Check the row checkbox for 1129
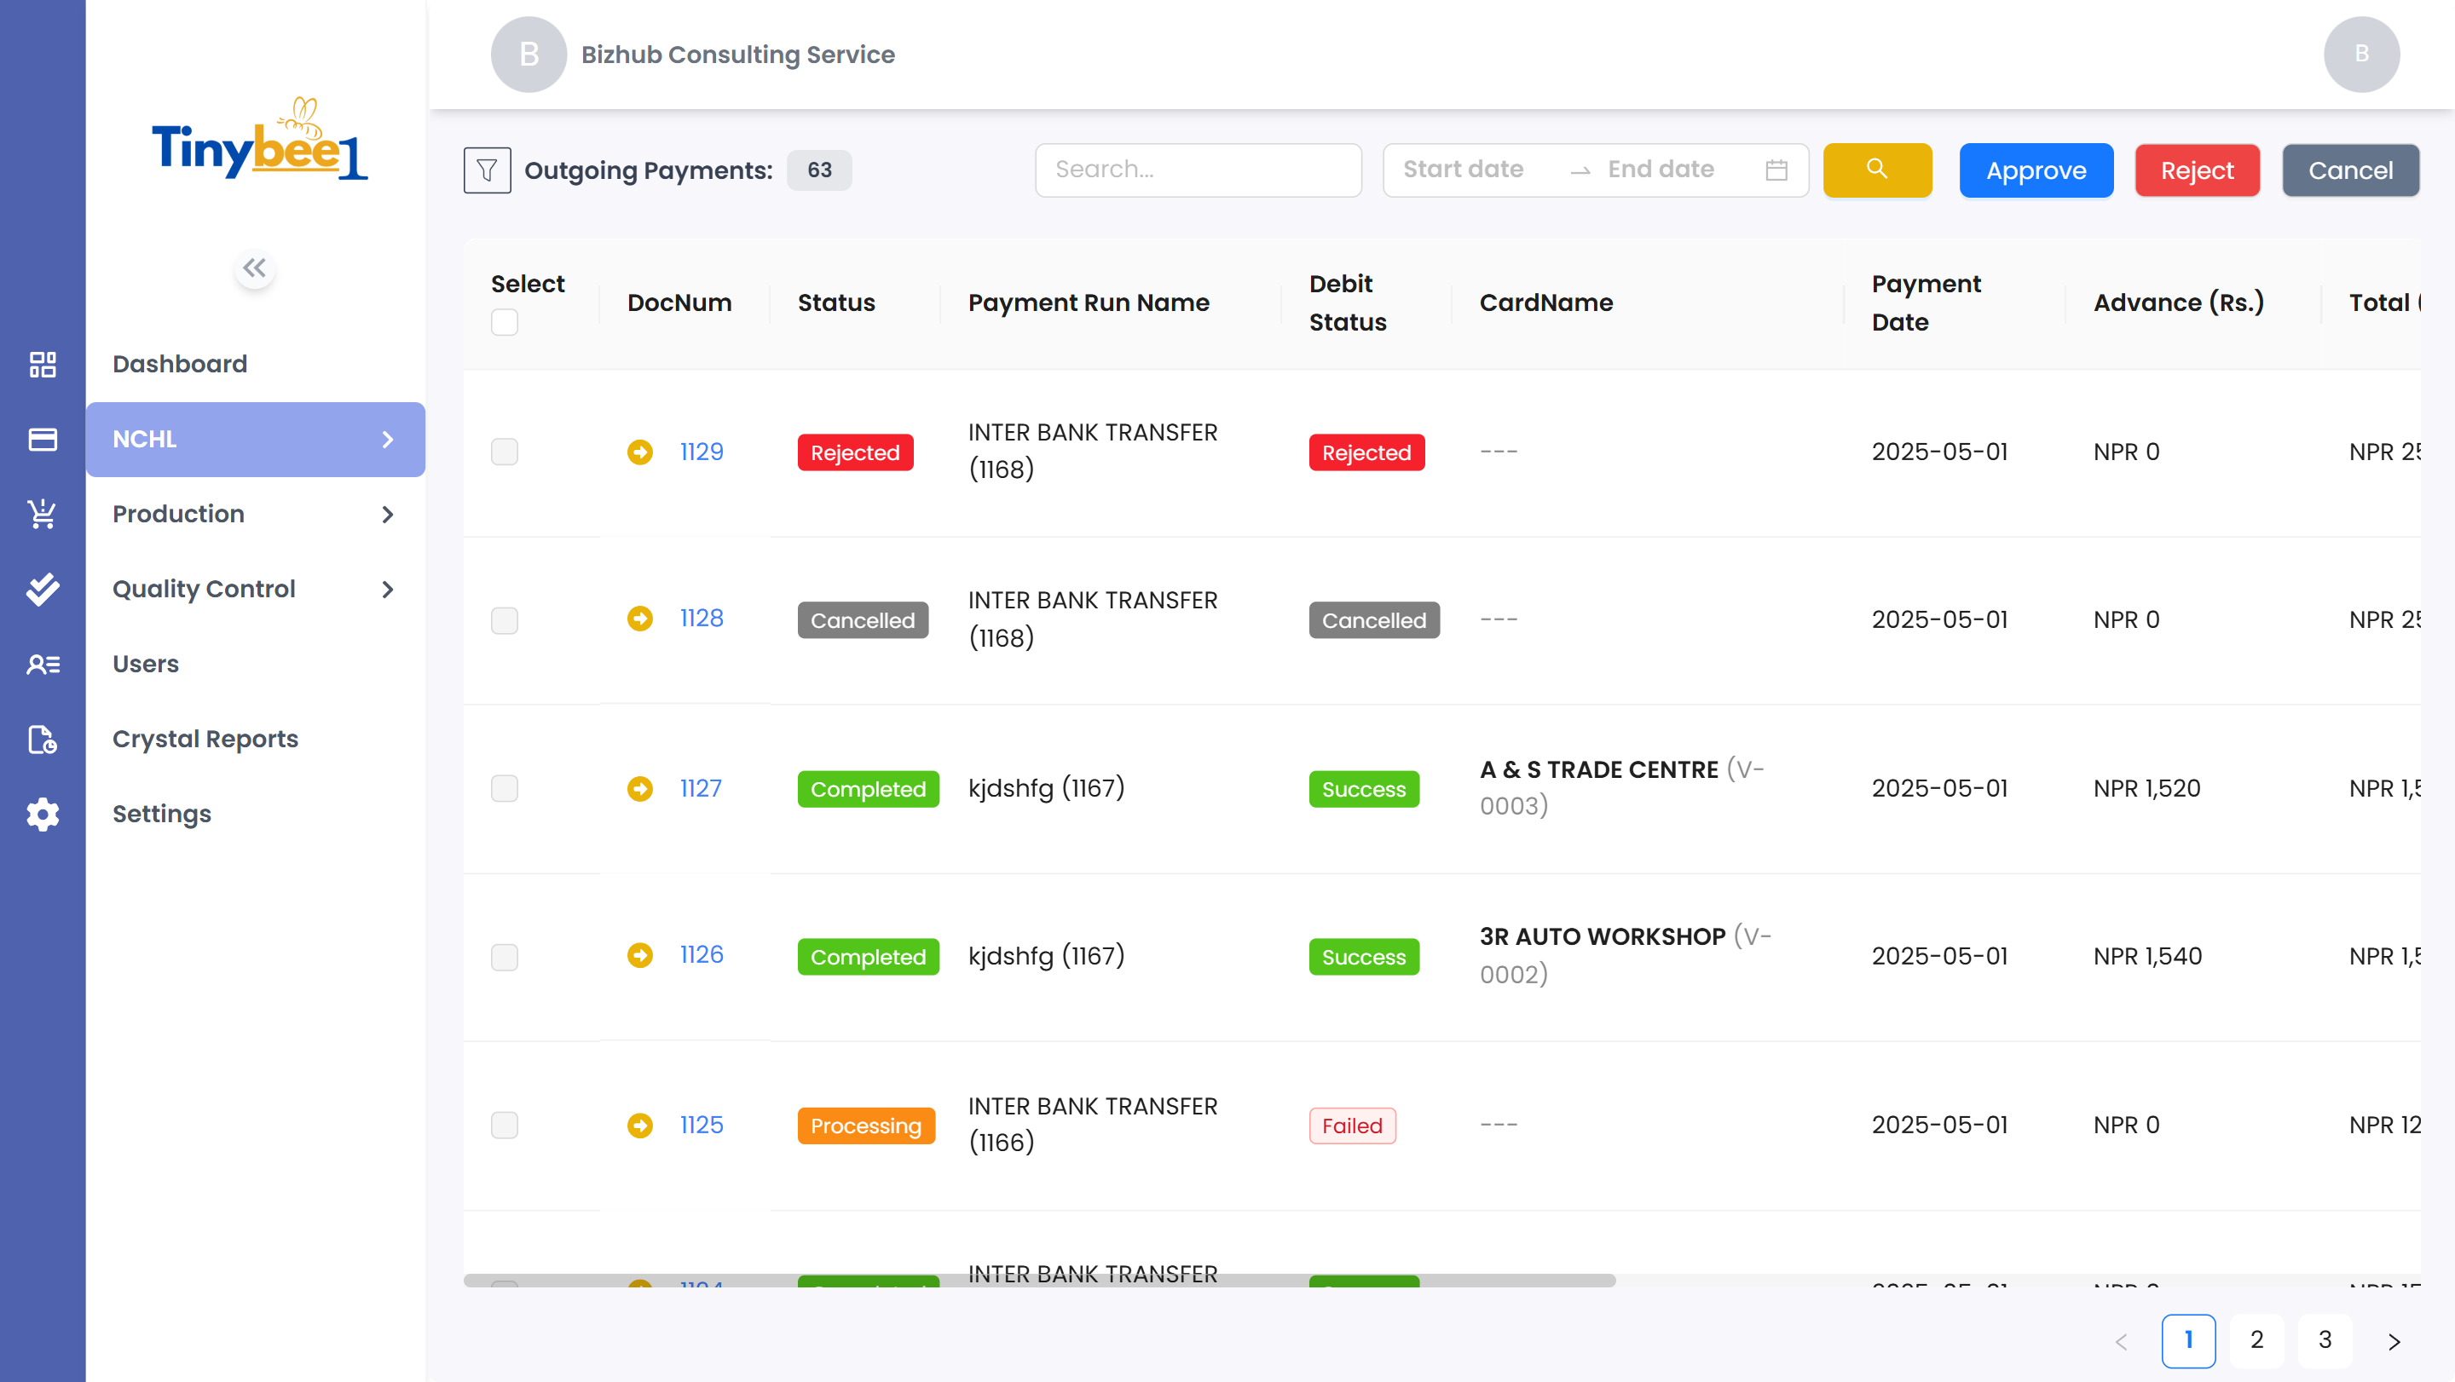 coord(504,452)
